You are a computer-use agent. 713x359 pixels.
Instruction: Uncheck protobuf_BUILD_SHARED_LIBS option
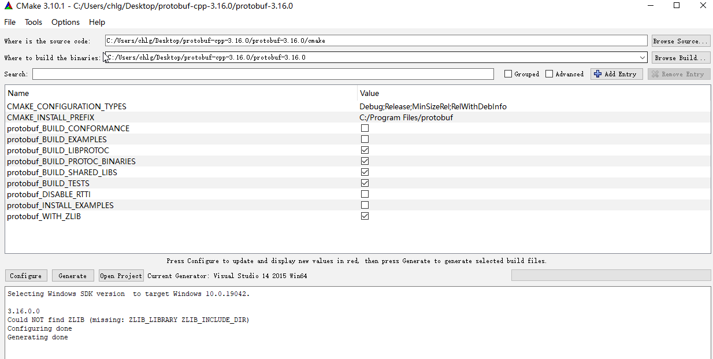365,172
